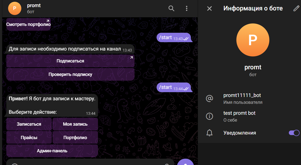
Task: Click the Подписаться button
Action: [70, 61]
